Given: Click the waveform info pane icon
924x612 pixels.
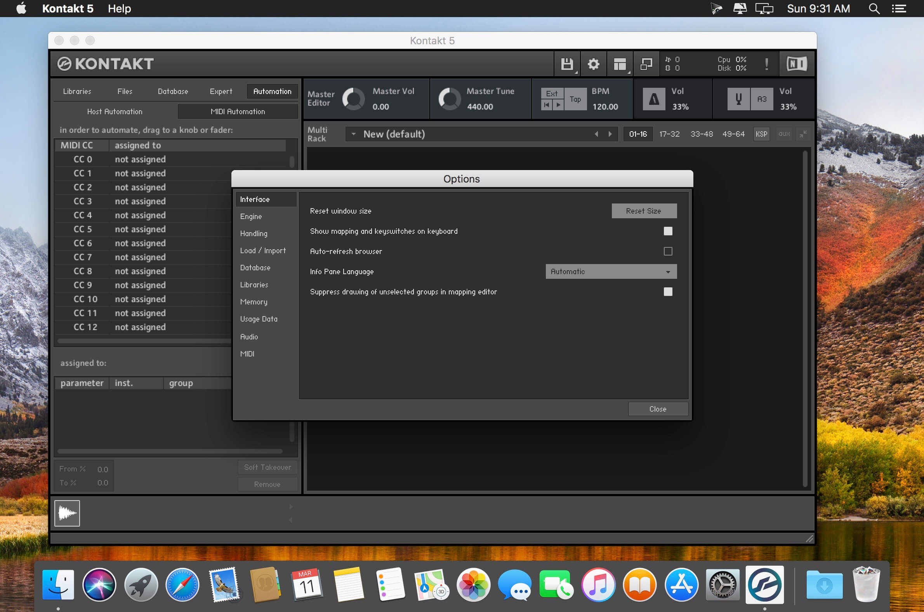Looking at the screenshot, I should (67, 513).
